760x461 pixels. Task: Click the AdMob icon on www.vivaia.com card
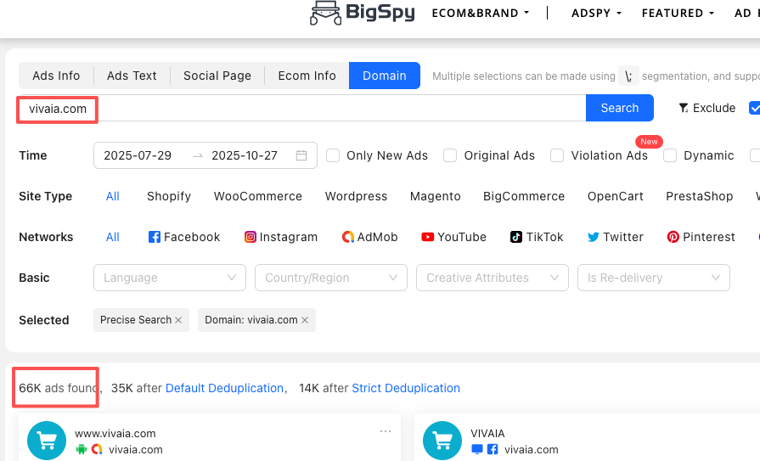[x=97, y=449]
